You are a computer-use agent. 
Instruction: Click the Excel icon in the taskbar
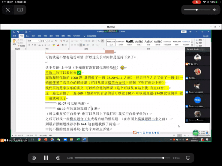pos(78,140)
